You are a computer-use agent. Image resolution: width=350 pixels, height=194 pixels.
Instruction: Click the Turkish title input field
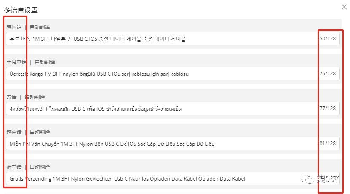tap(173, 74)
